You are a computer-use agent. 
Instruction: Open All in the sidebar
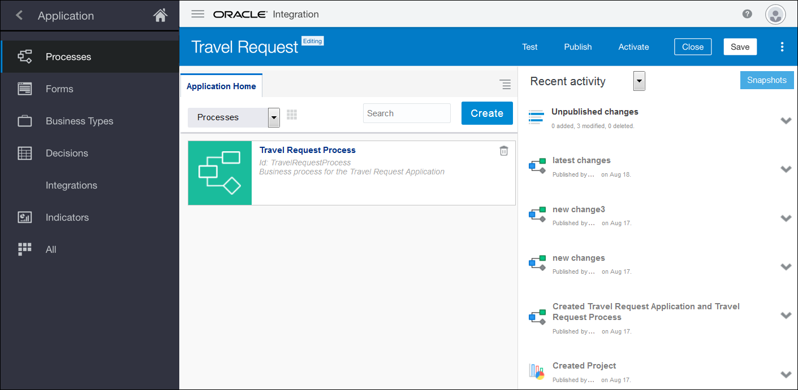click(x=90, y=249)
